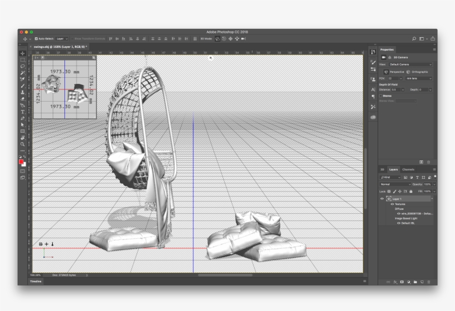455x311 pixels.
Task: Hide Layer 1 using its eye icon
Action: coord(382,198)
